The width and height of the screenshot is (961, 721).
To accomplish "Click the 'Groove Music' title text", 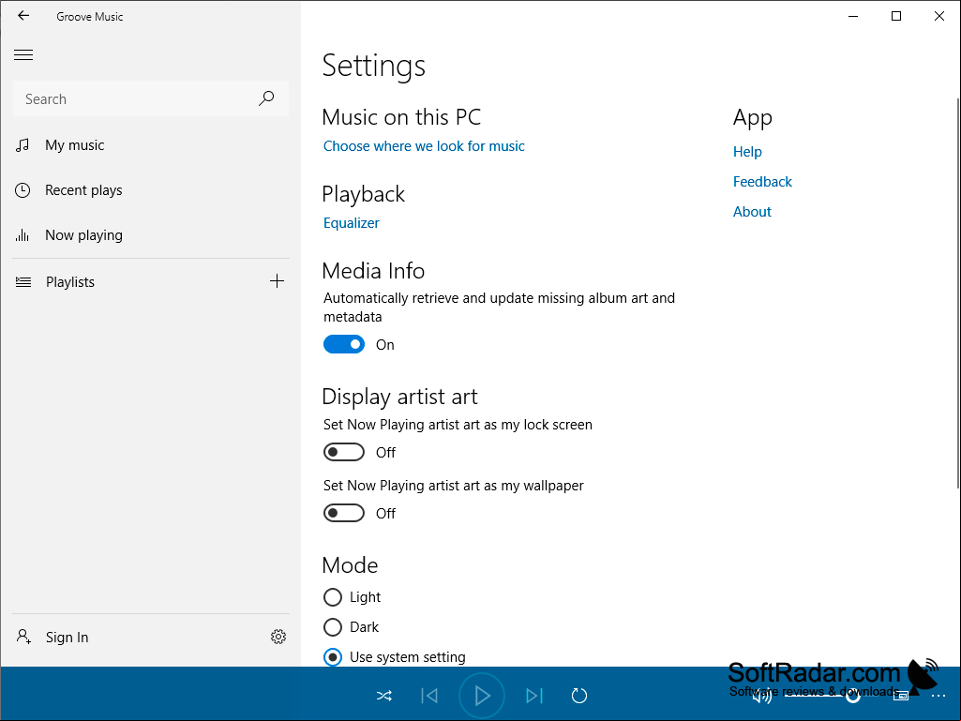I will 89,17.
